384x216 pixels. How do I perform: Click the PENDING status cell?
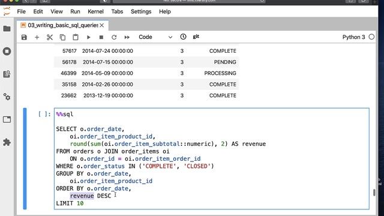pyautogui.click(x=225, y=62)
